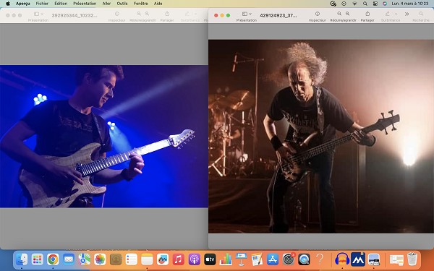This screenshot has height=271, width=434.
Task: Open Spotlight search in the menu bar
Action: pos(365,4)
